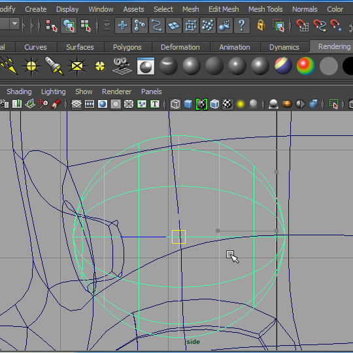The image size is (353, 353).
Task: Open the Display menu
Action: point(67,9)
